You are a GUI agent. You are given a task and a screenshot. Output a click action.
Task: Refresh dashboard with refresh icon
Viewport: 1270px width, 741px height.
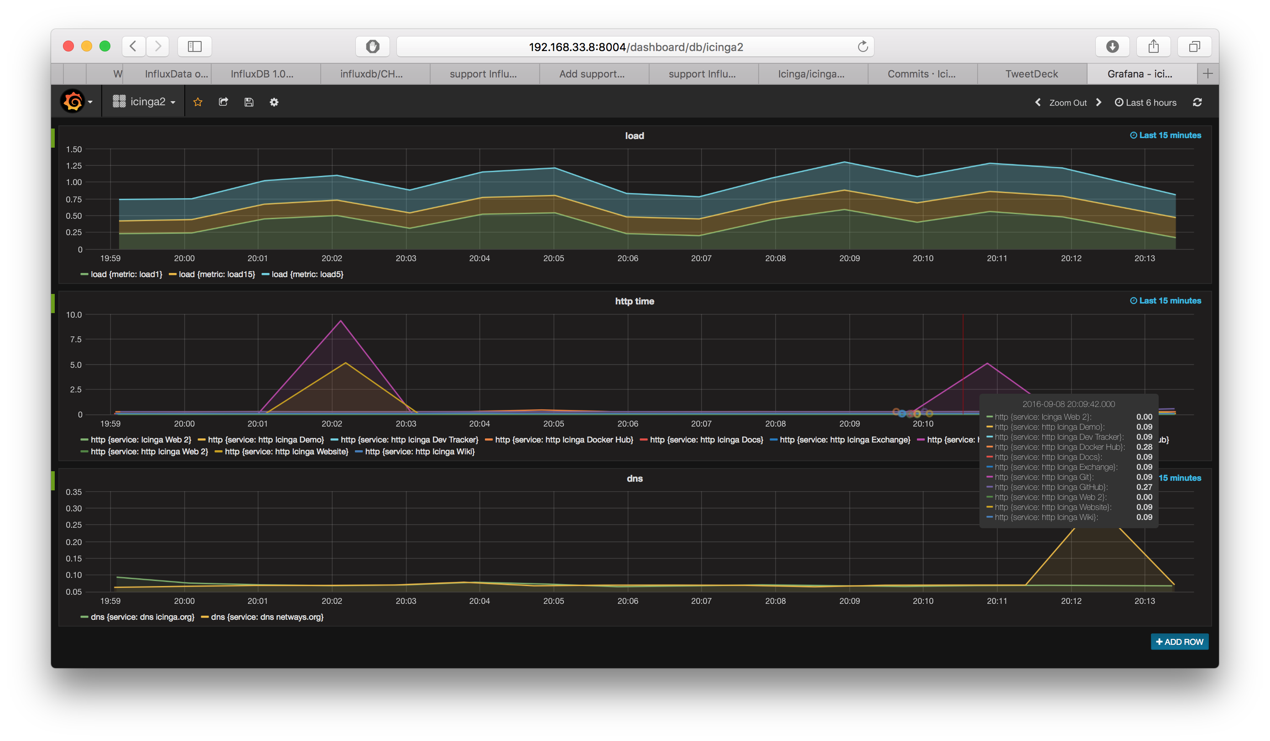(1197, 102)
